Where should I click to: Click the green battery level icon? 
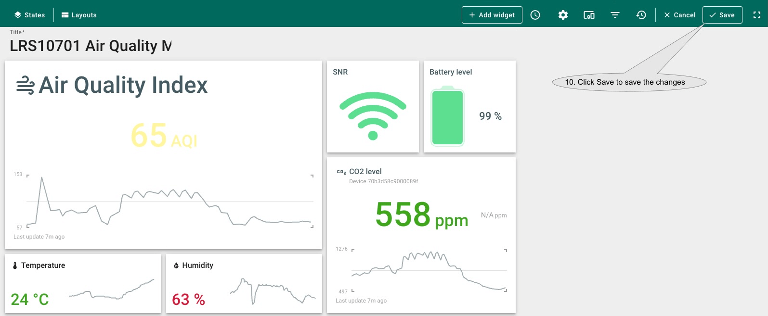[447, 116]
